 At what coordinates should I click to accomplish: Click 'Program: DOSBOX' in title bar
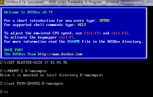tap(104, 2)
